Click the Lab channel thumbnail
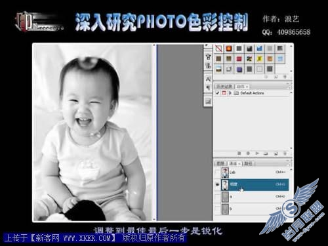This screenshot has width=328, height=246. 225,173
